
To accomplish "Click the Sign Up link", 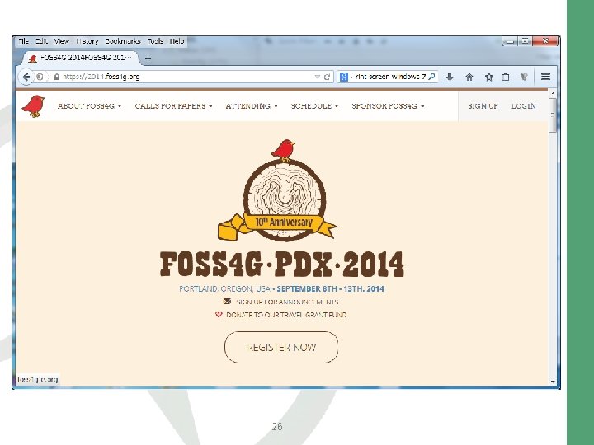I will 483,106.
